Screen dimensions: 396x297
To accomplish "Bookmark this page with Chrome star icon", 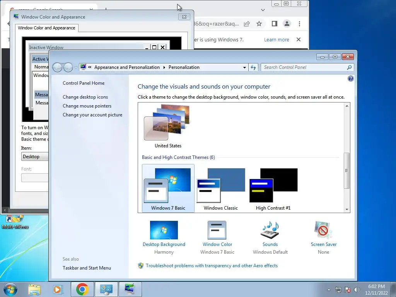I will point(259,24).
